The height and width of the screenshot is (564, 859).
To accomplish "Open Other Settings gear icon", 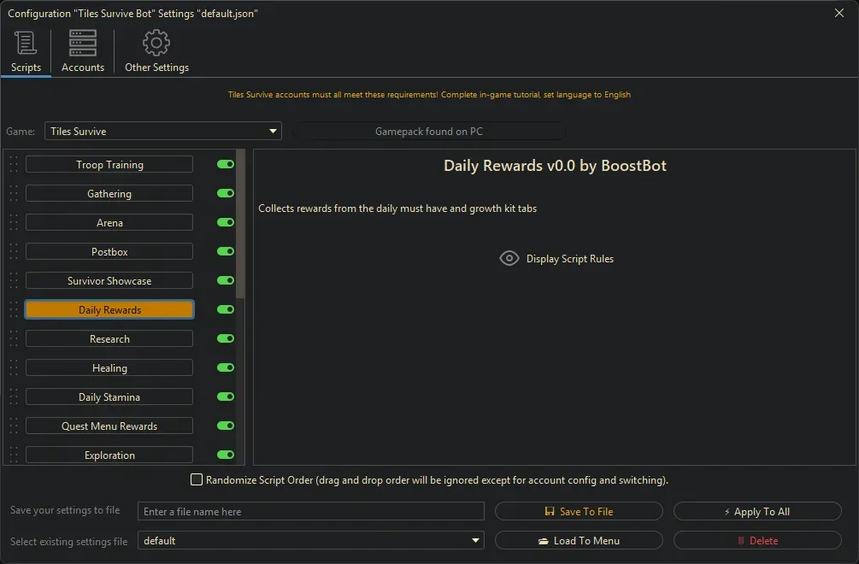I will pyautogui.click(x=156, y=44).
